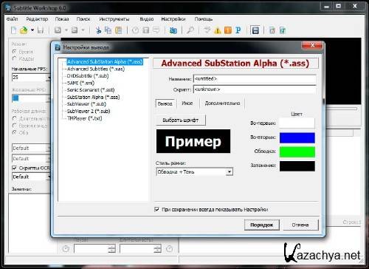Toggle При сохранении всегда показывать Настройки checkbox
The image size is (369, 269).
(156, 209)
